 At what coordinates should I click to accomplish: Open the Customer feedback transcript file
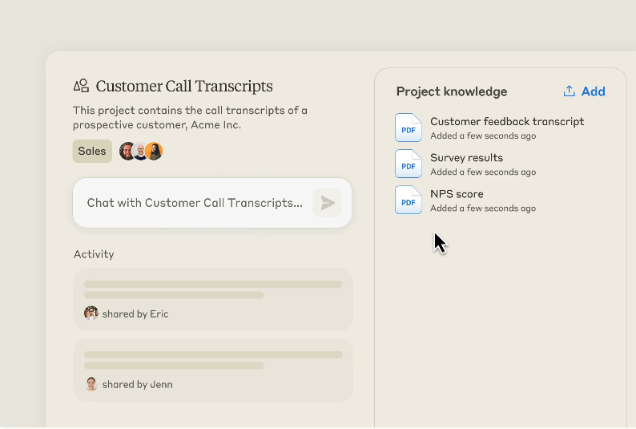[x=506, y=122]
